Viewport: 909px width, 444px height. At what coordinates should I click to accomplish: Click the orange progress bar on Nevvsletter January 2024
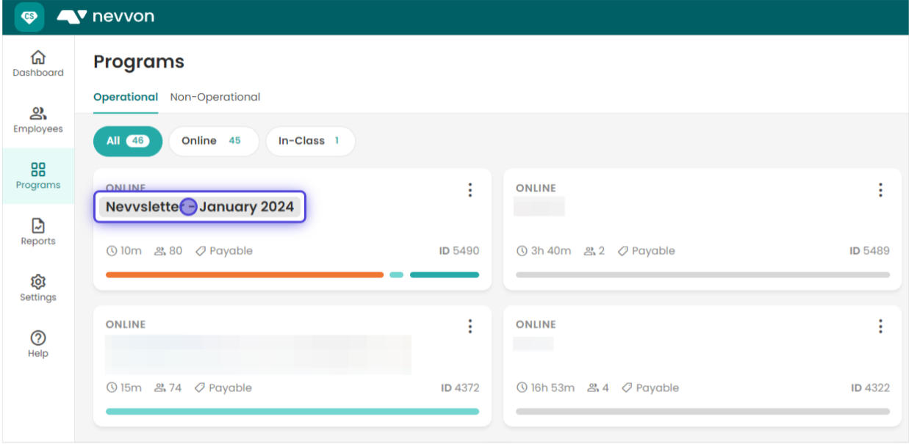click(x=242, y=274)
